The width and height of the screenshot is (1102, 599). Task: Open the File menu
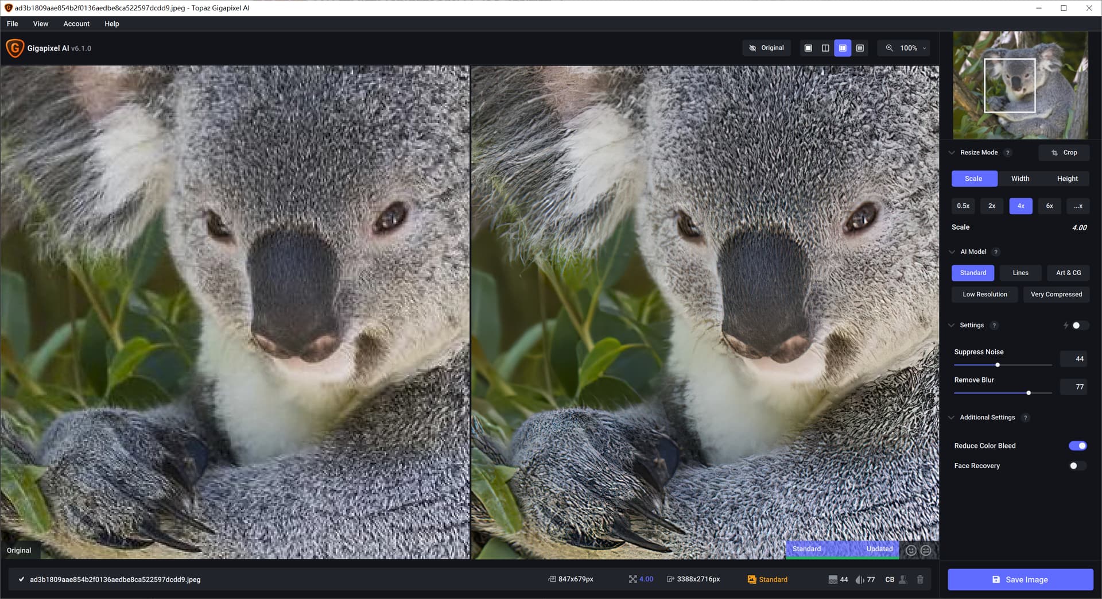[x=13, y=24]
